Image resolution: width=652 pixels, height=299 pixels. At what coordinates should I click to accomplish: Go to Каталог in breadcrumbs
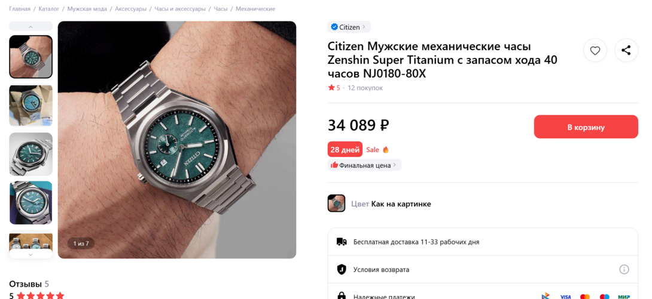coord(49,9)
